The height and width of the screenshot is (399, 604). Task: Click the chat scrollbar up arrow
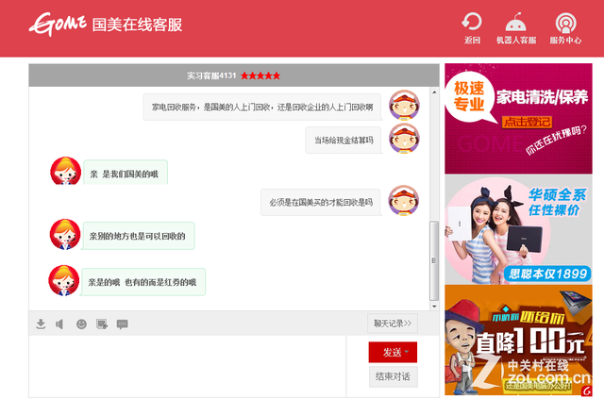point(434,92)
